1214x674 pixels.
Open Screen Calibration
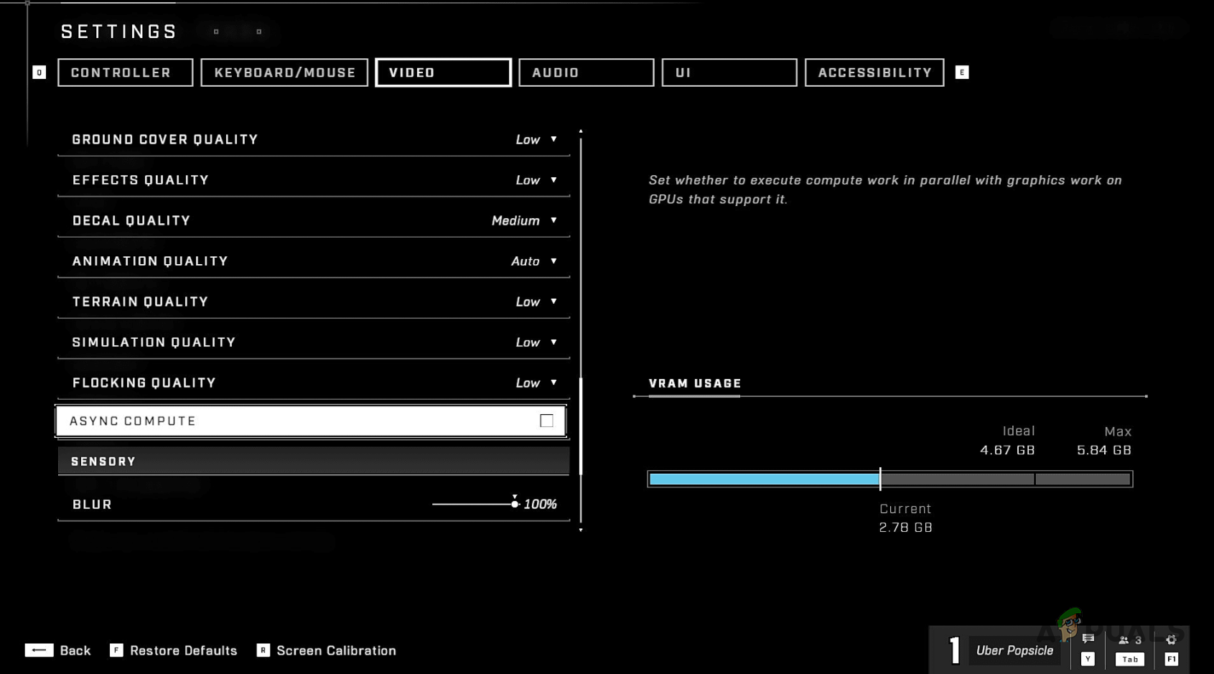click(x=336, y=650)
